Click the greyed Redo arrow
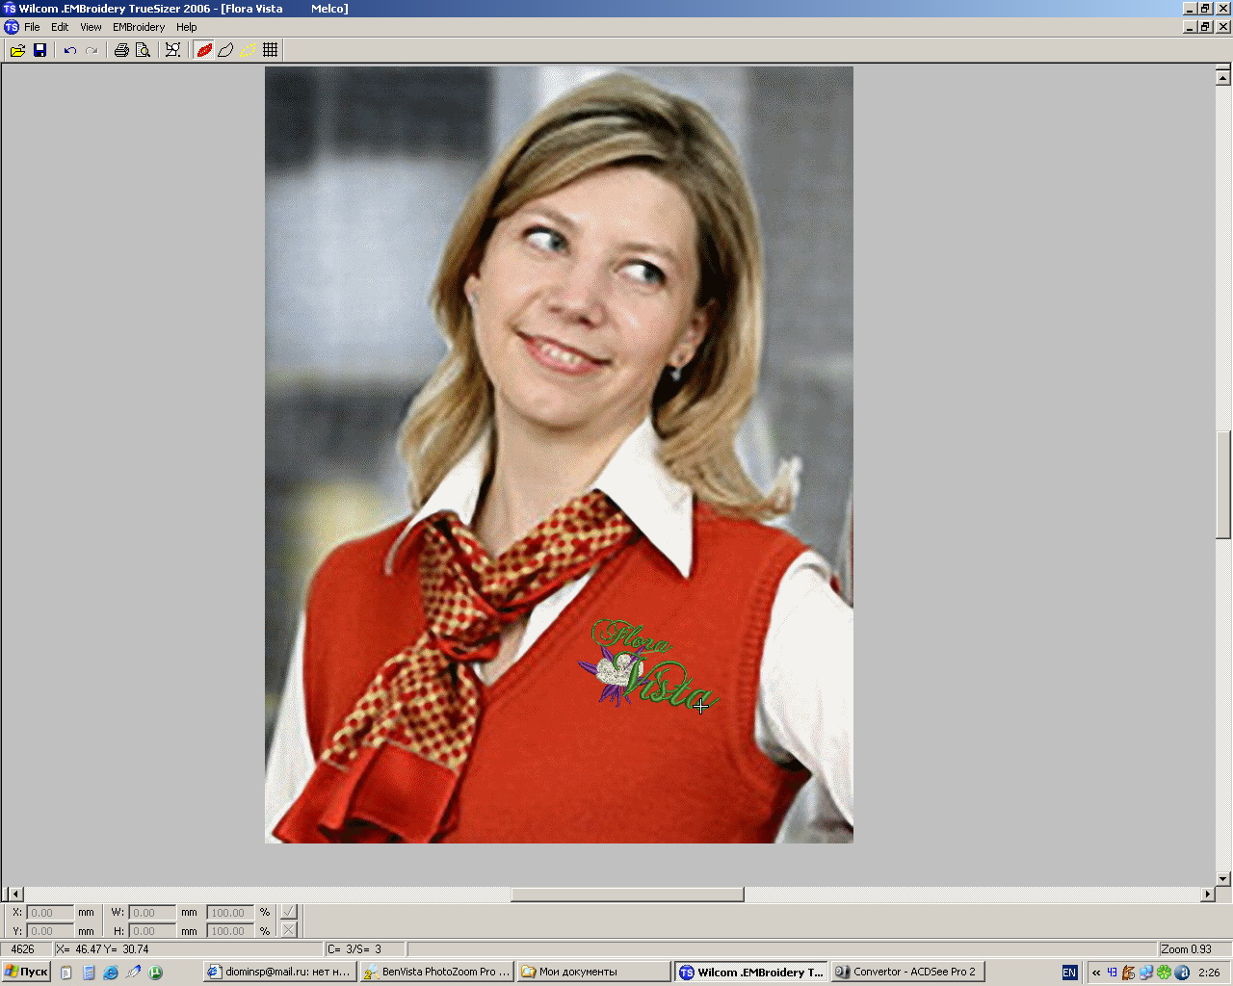This screenshot has width=1233, height=986. (92, 50)
